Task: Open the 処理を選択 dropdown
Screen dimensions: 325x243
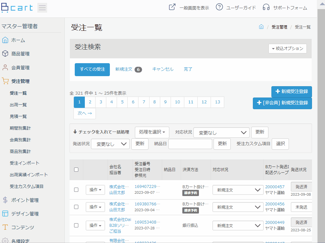Action: [x=152, y=132]
